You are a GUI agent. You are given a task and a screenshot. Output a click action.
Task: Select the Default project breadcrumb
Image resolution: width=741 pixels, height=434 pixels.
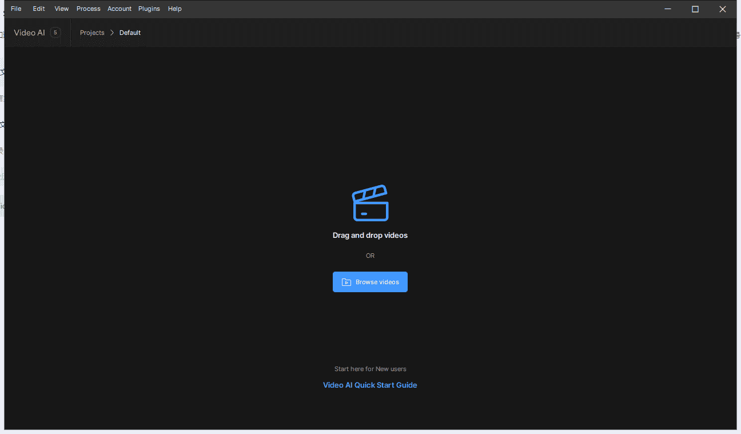130,33
